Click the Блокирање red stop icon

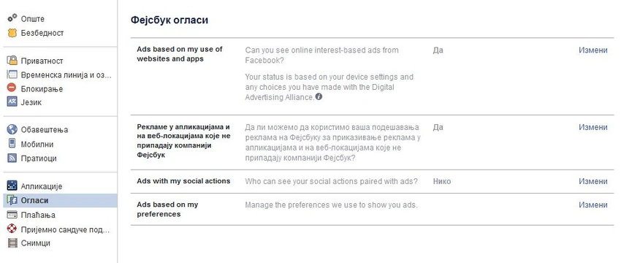[x=12, y=88]
